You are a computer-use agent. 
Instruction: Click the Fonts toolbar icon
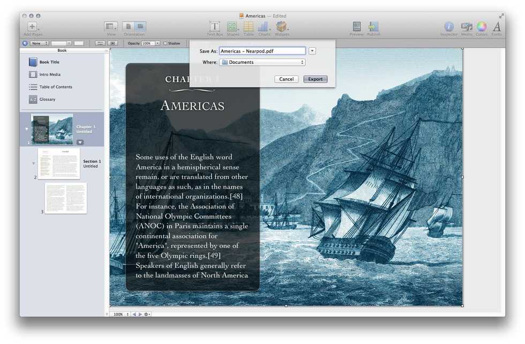(497, 27)
